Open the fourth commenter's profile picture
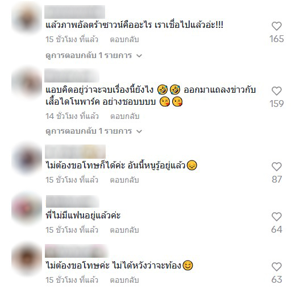This screenshot has height=293, width=300. pos(27,209)
